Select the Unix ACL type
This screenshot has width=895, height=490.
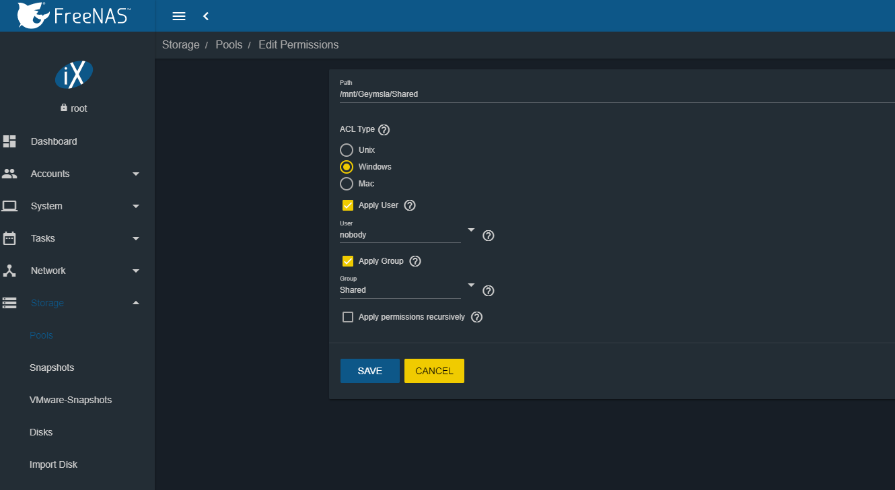(x=347, y=150)
